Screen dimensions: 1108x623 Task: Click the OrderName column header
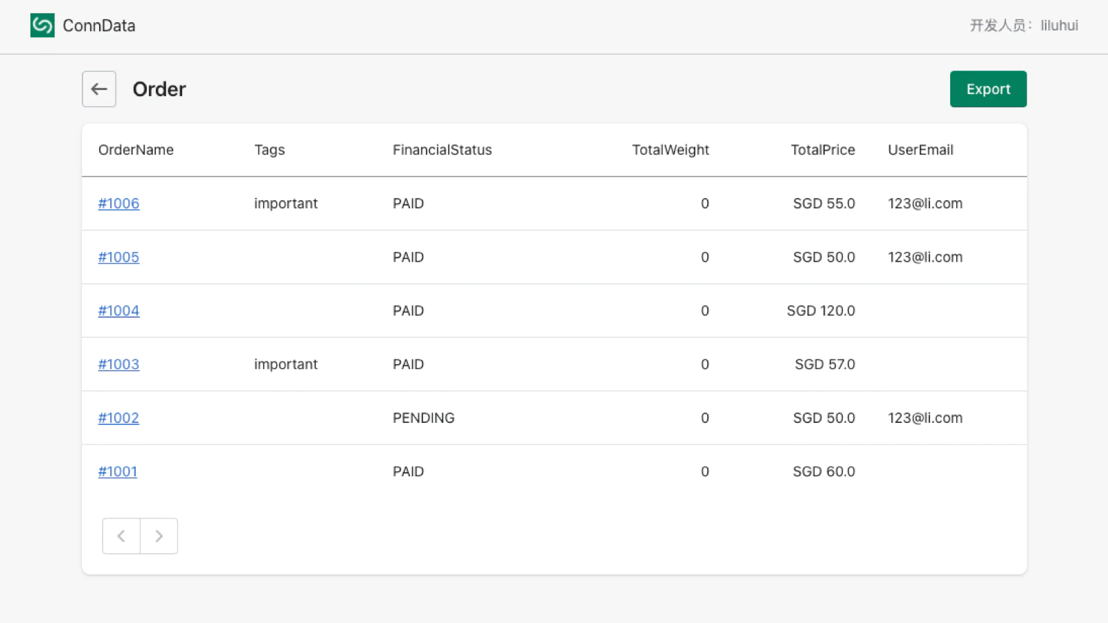(x=136, y=150)
